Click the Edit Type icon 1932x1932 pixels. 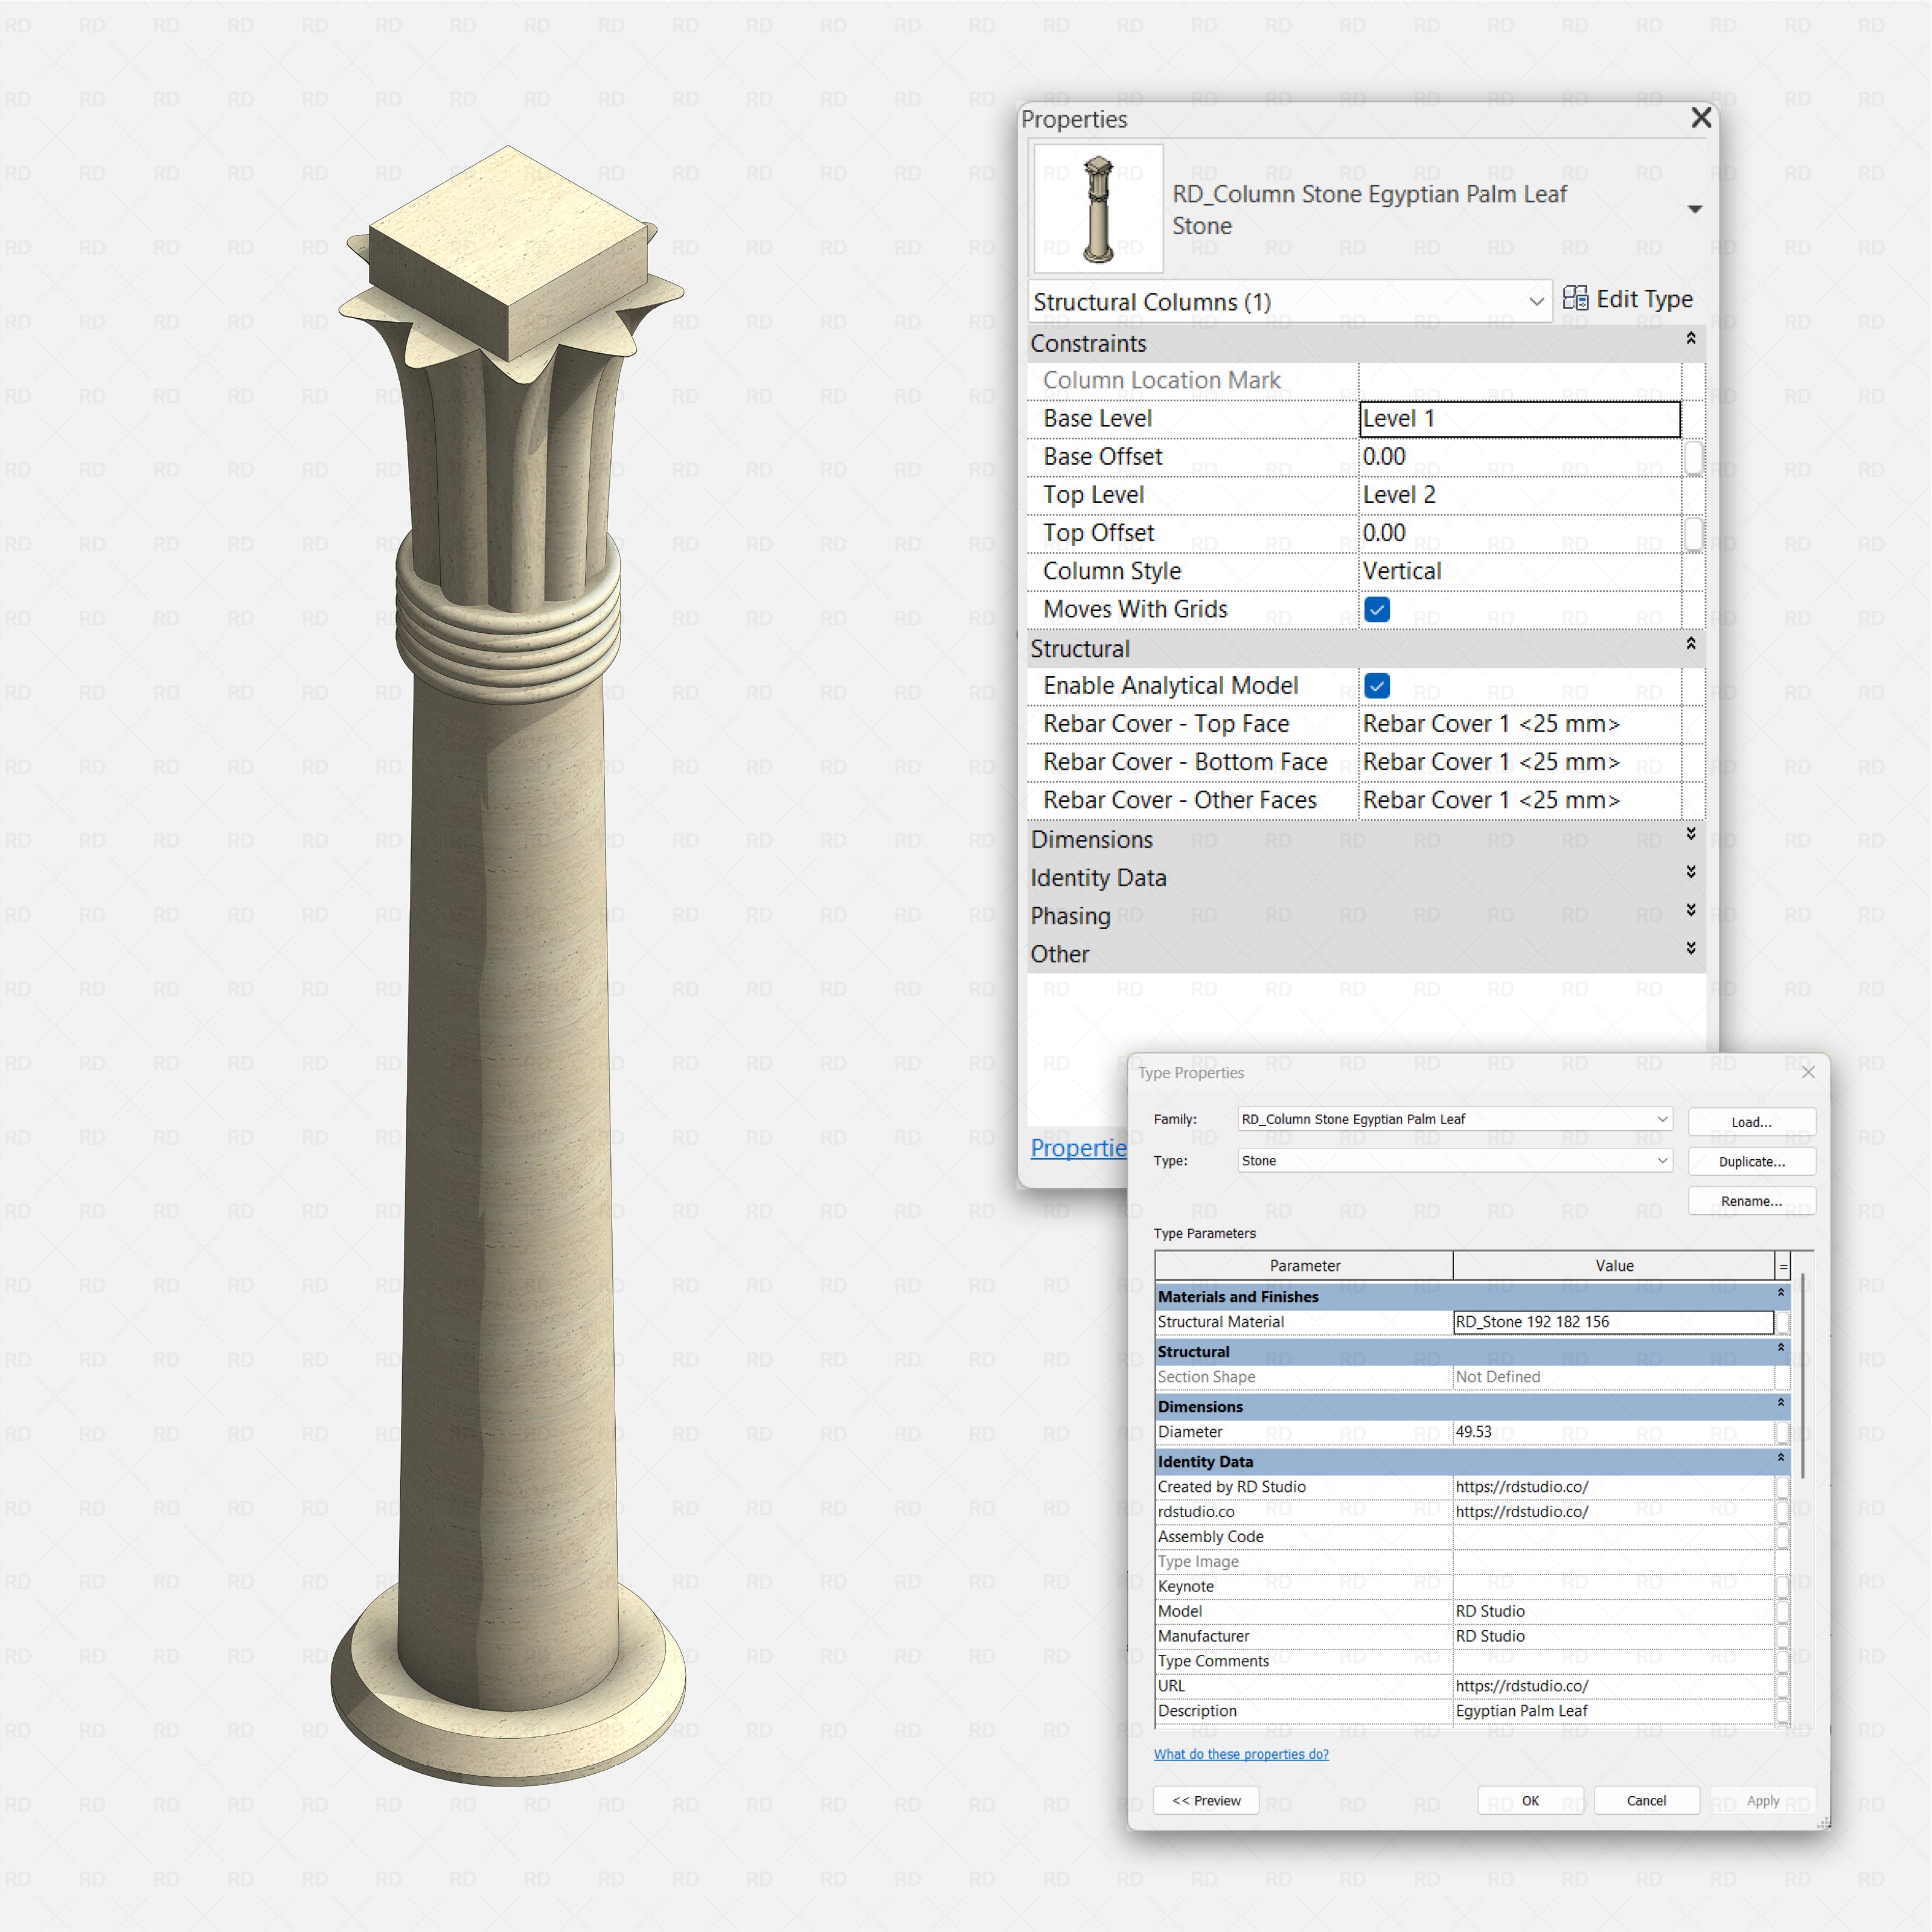[1576, 298]
